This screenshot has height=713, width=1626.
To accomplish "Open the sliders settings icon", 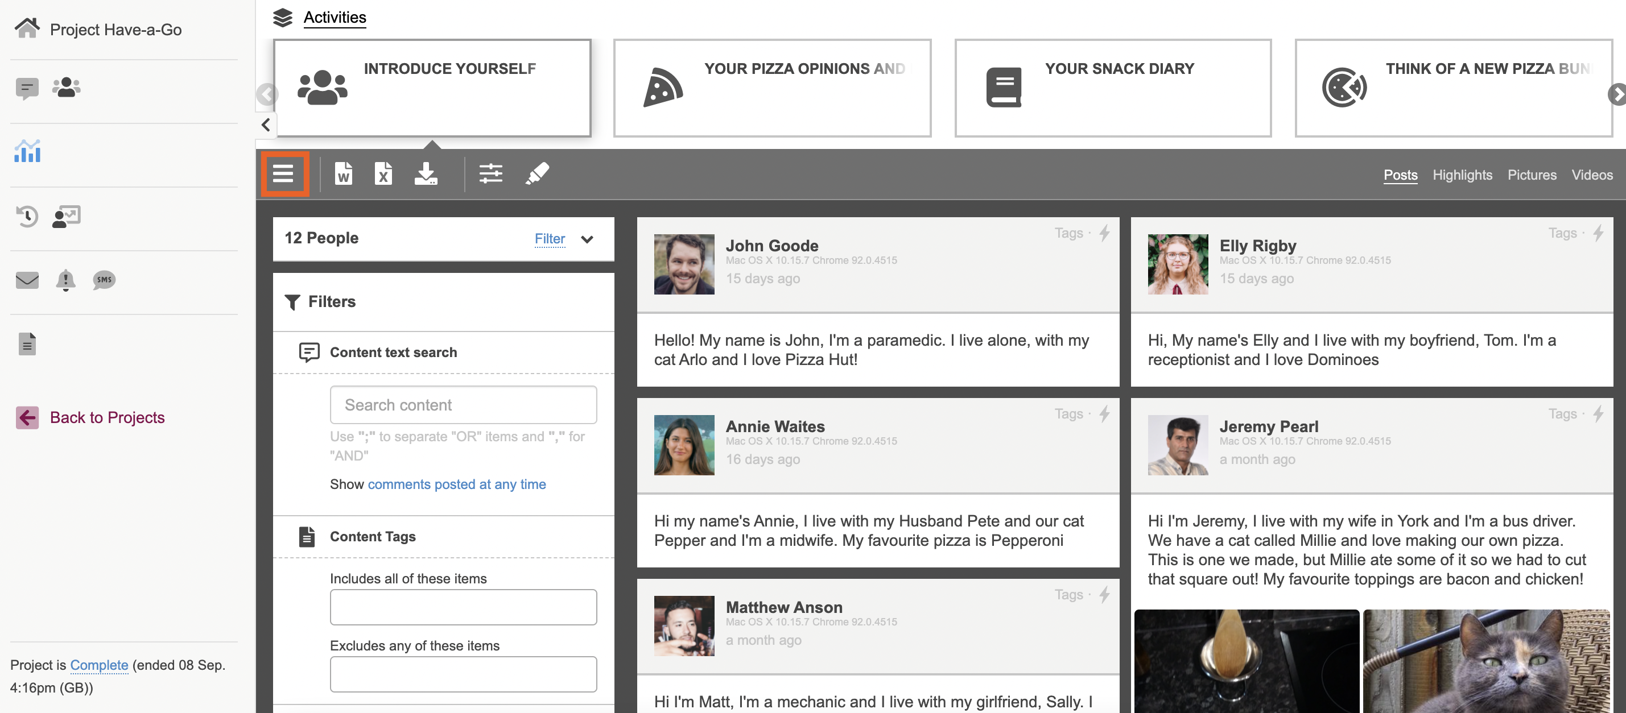I will click(490, 173).
